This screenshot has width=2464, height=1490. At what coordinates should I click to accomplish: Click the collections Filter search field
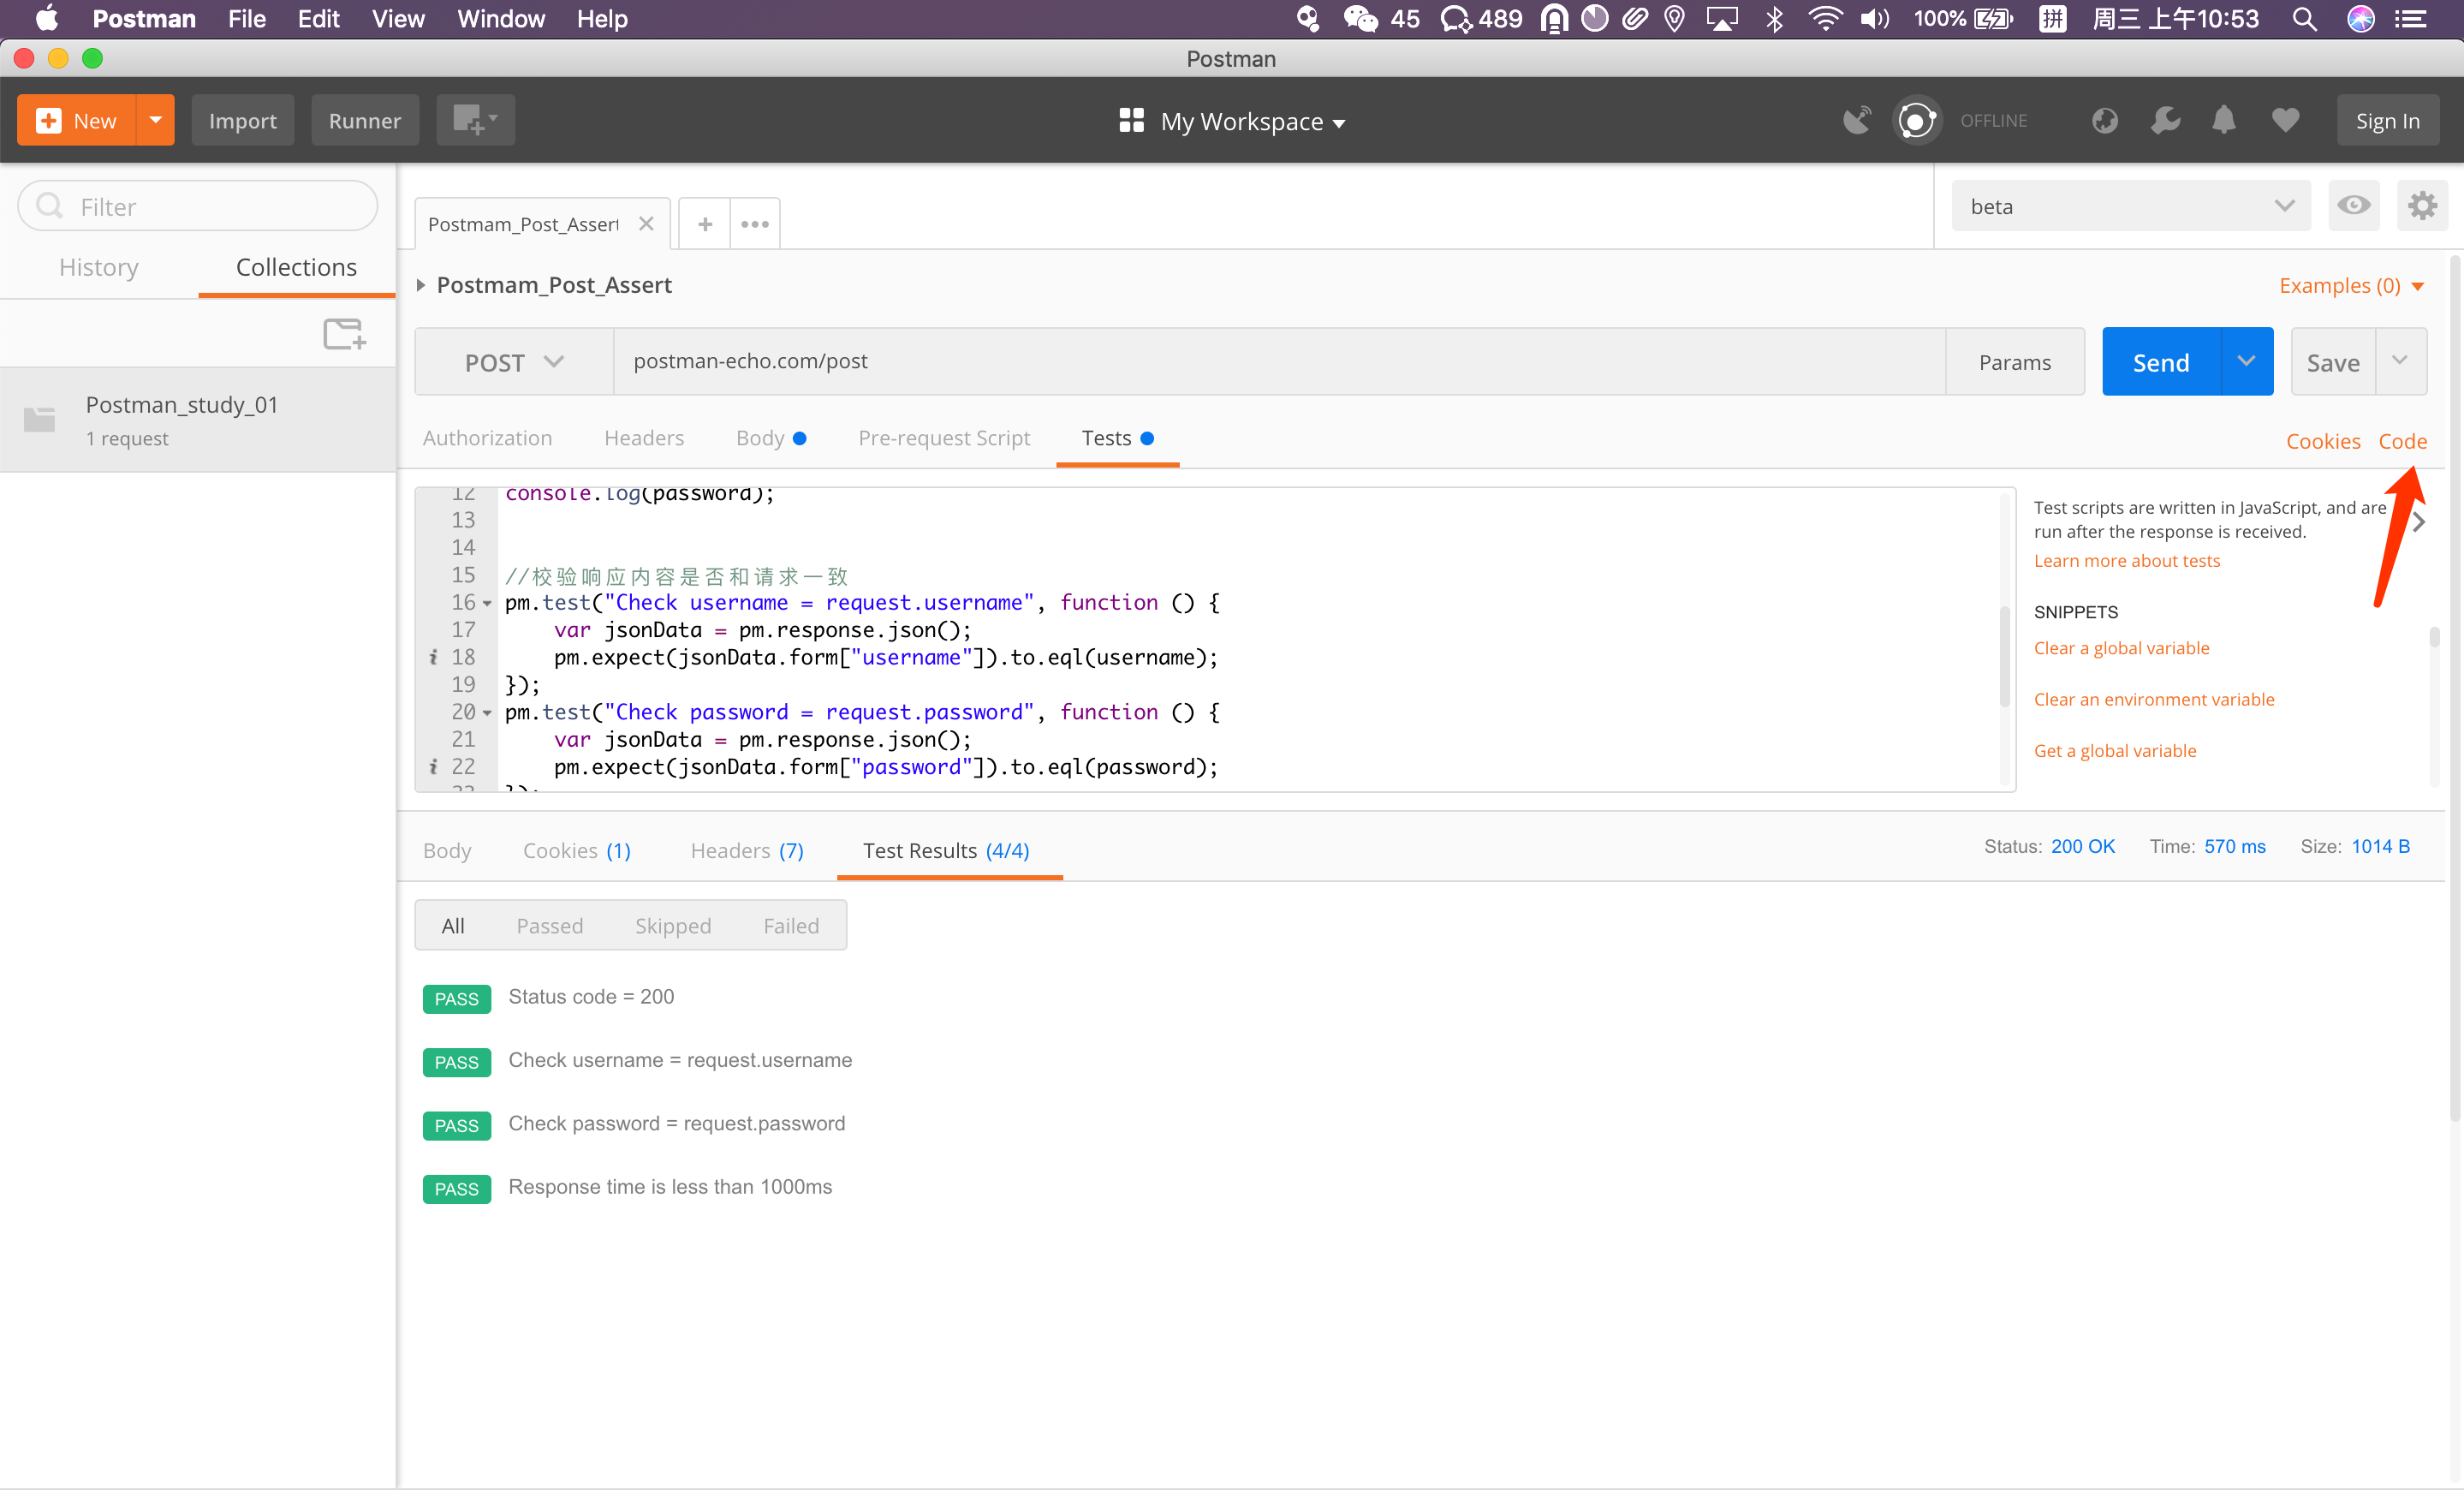click(x=198, y=206)
